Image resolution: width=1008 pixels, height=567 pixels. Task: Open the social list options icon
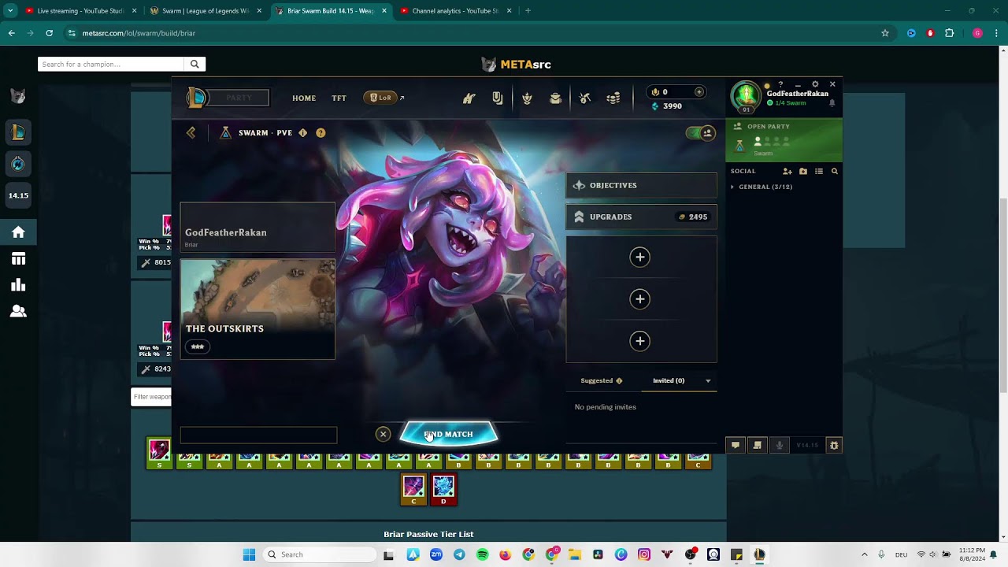tap(819, 171)
